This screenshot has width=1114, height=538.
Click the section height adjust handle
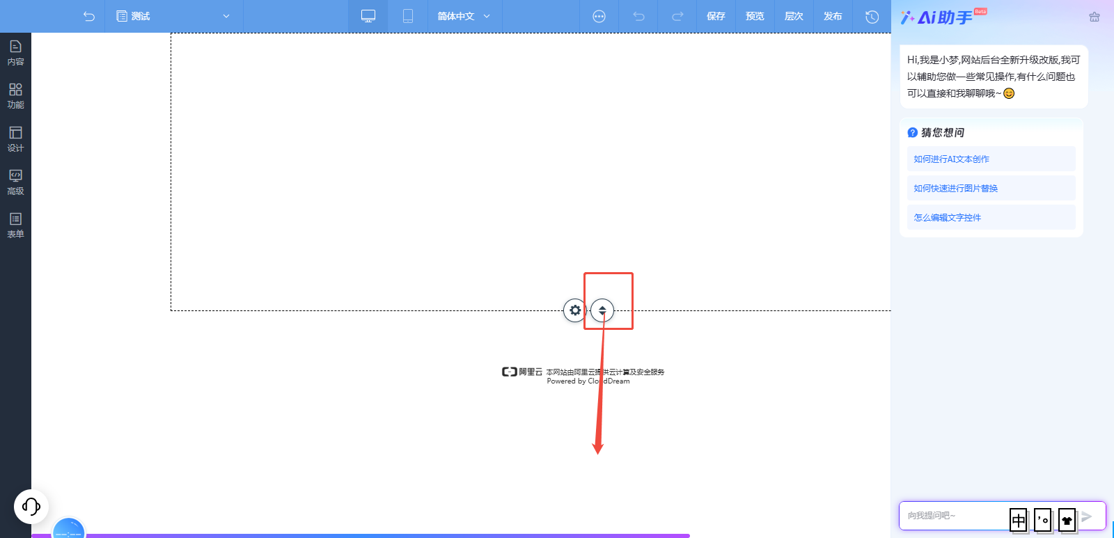[x=602, y=310]
